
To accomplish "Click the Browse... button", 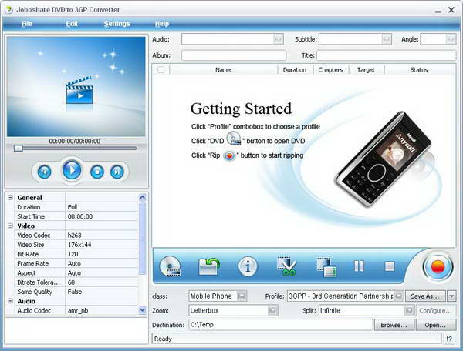I will click(x=394, y=325).
